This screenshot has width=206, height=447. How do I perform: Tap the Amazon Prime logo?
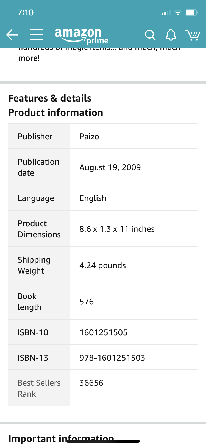[x=82, y=36]
